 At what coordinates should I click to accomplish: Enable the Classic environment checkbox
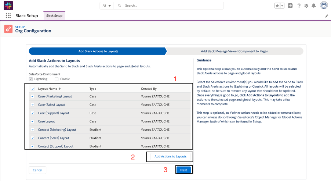click(x=57, y=79)
